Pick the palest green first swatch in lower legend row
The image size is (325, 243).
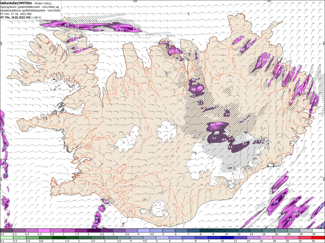point(7,238)
